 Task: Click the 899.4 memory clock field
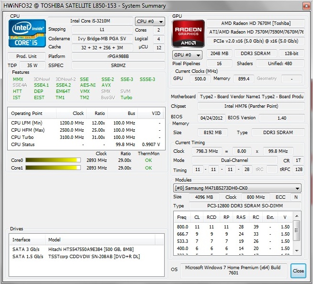click(244, 79)
